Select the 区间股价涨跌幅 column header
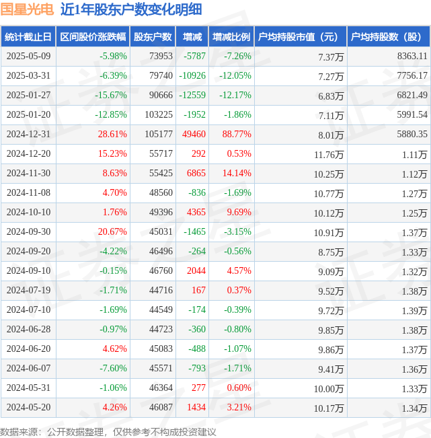This screenshot has height=438, width=431. pyautogui.click(x=93, y=36)
